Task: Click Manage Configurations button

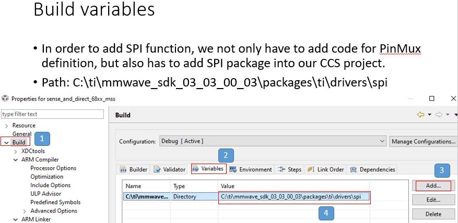Action: pyautogui.click(x=424, y=141)
